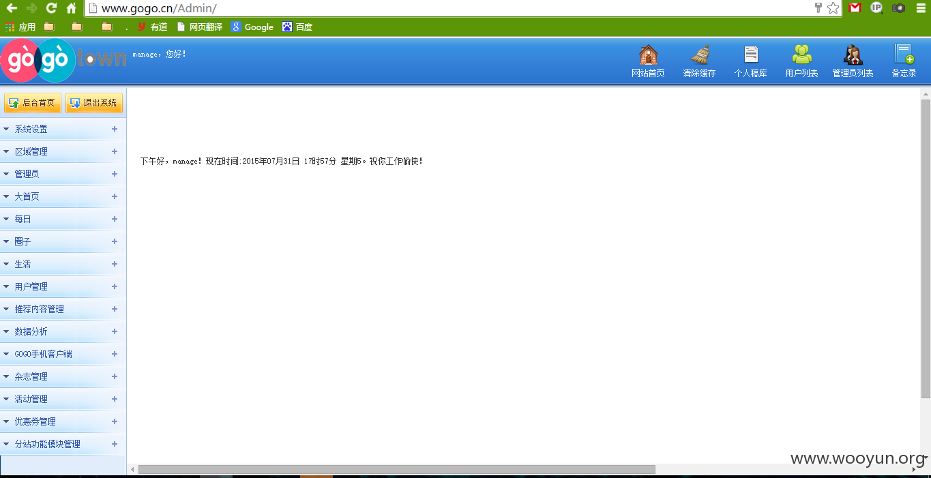Open Google bookmark
Image resolution: width=931 pixels, height=478 pixels.
click(x=252, y=27)
